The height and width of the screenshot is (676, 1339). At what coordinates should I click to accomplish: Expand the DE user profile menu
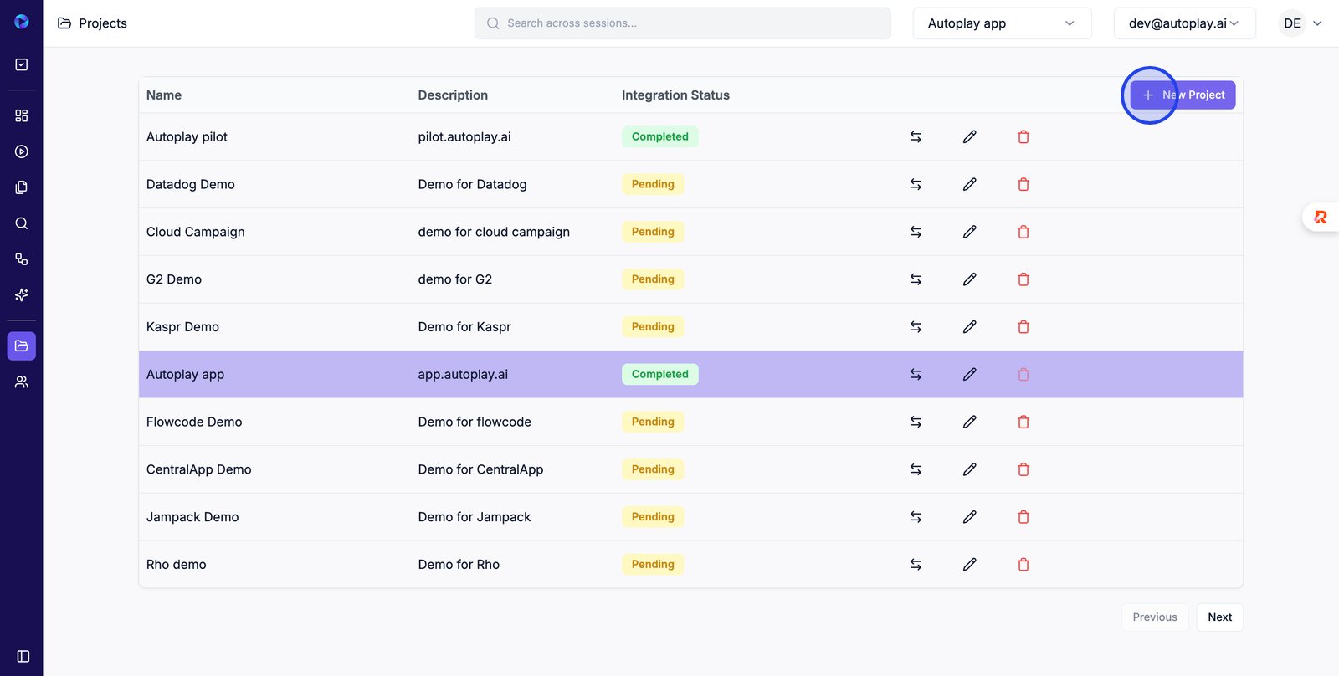point(1302,23)
